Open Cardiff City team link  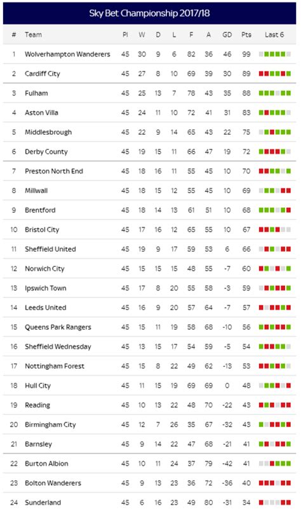click(43, 74)
